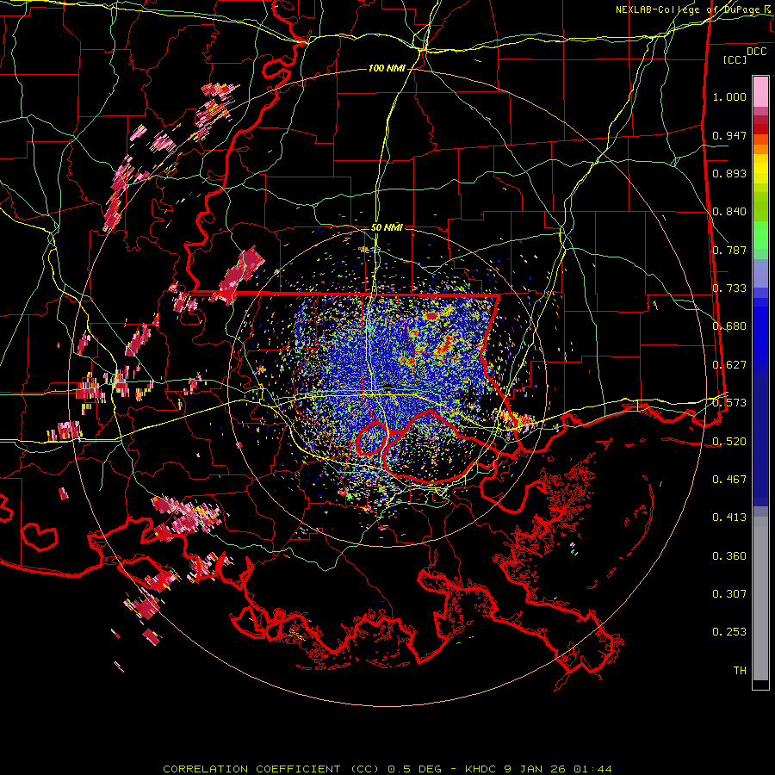This screenshot has width=775, height=775.
Task: Click the black radar site marker at center
Action: click(387, 387)
